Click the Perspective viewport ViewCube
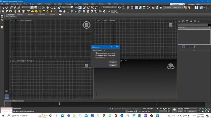Viewport: 211px width, 118px height. [171, 66]
